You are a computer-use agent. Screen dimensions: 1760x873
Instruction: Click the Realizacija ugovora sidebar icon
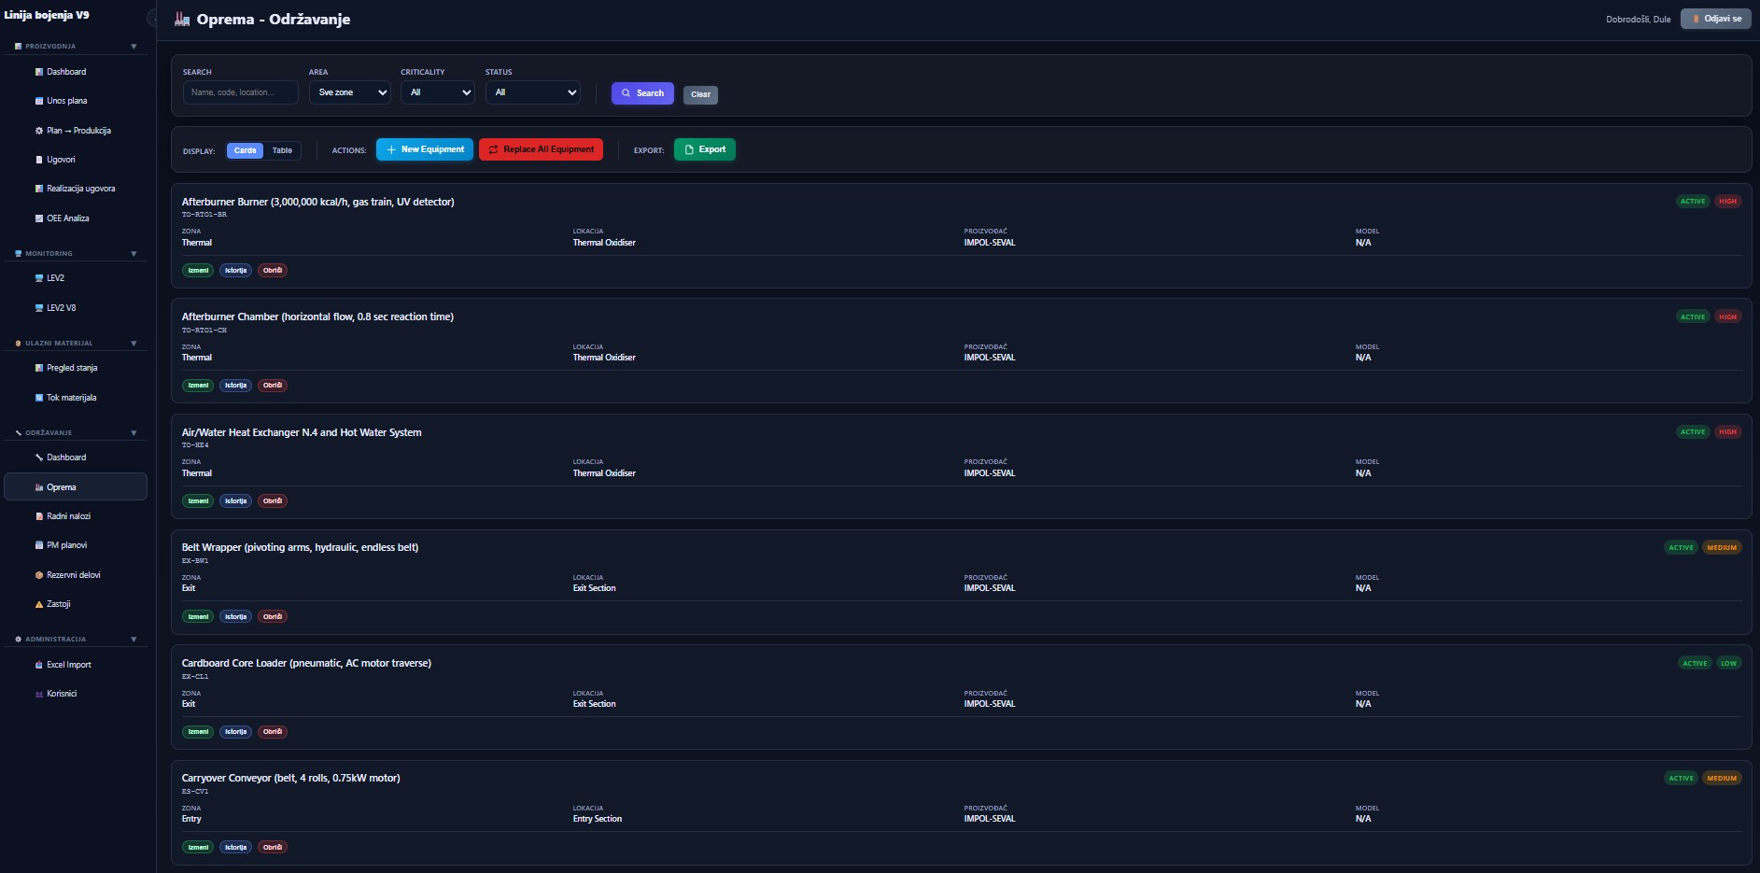39,189
